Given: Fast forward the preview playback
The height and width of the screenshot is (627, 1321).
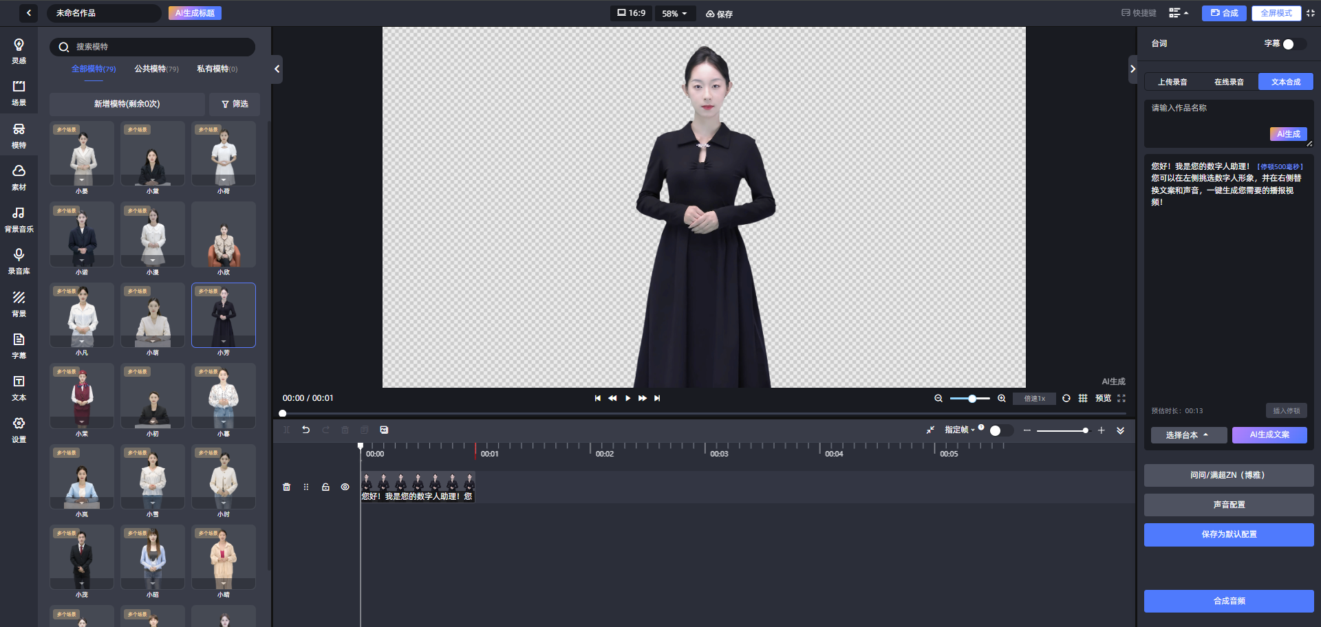Looking at the screenshot, I should tap(642, 398).
